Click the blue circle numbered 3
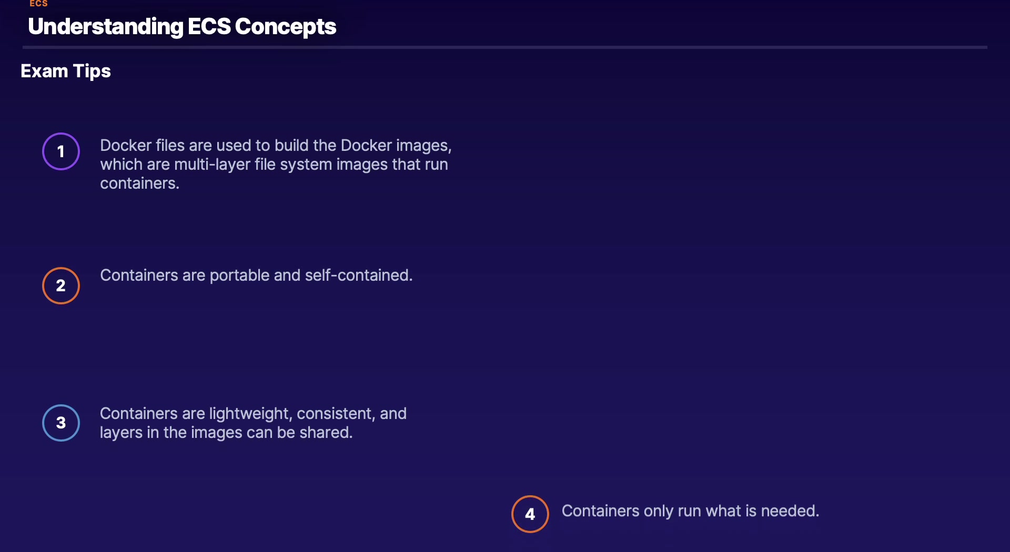The height and width of the screenshot is (552, 1010). pyautogui.click(x=61, y=423)
